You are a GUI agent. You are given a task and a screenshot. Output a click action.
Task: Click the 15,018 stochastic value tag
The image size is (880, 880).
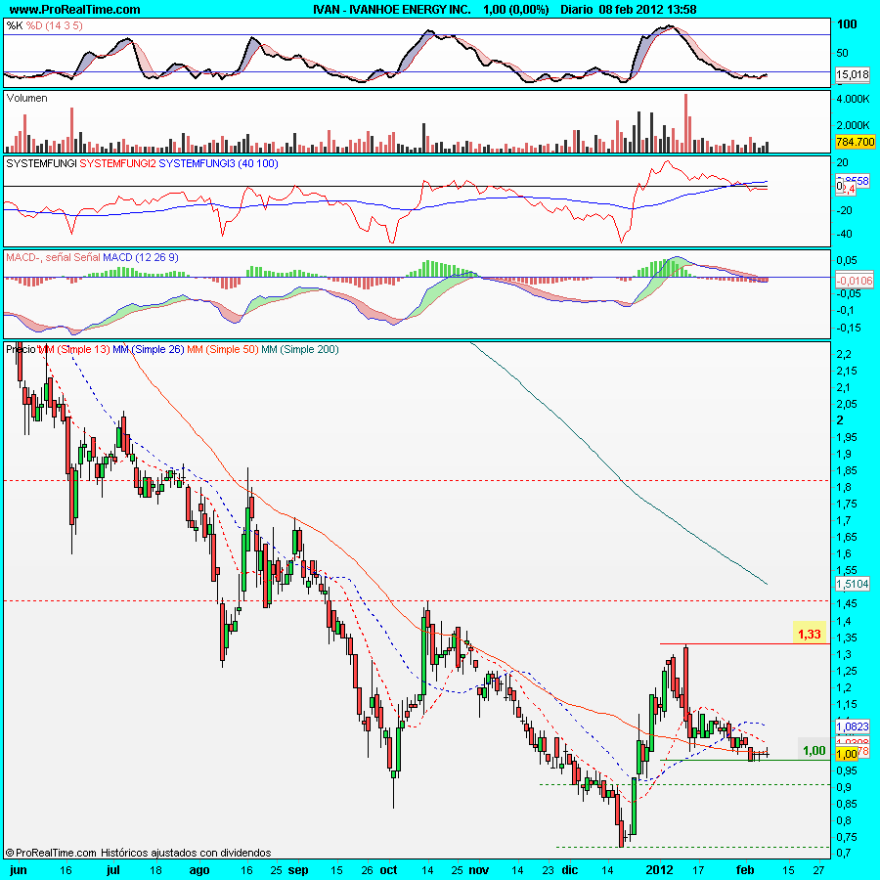click(853, 74)
